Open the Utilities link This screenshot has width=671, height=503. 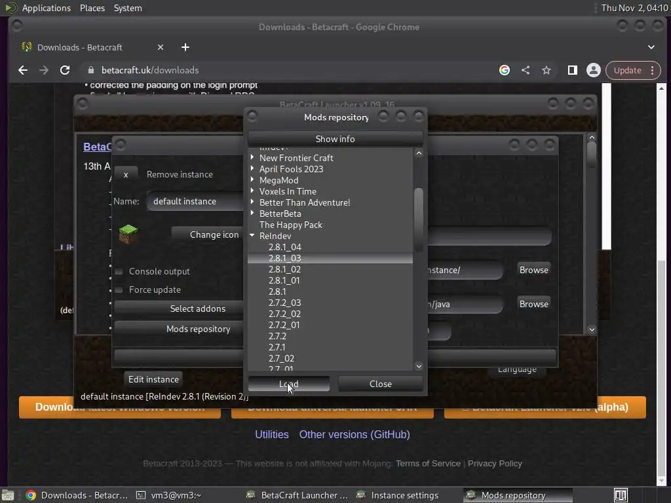(x=272, y=435)
